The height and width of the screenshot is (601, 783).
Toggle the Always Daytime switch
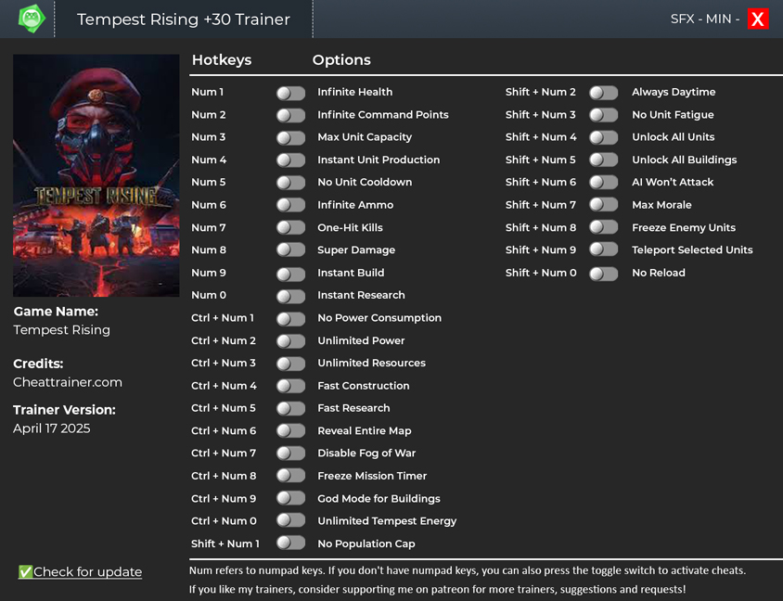pyautogui.click(x=603, y=93)
